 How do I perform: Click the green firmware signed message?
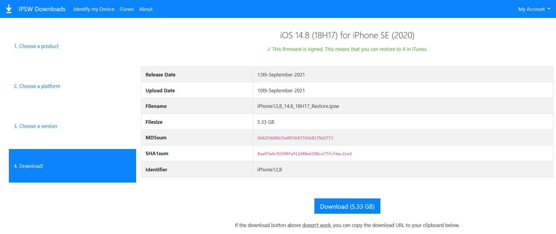[x=347, y=49]
